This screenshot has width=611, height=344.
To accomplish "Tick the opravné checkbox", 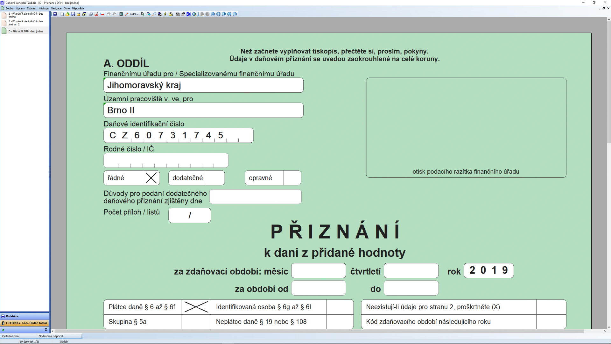I will pos(292,178).
